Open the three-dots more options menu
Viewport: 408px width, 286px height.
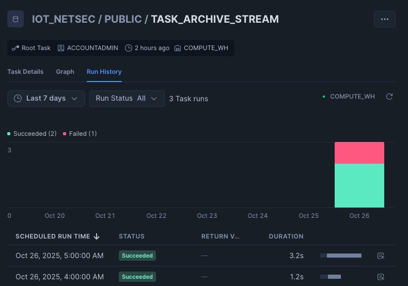(385, 19)
